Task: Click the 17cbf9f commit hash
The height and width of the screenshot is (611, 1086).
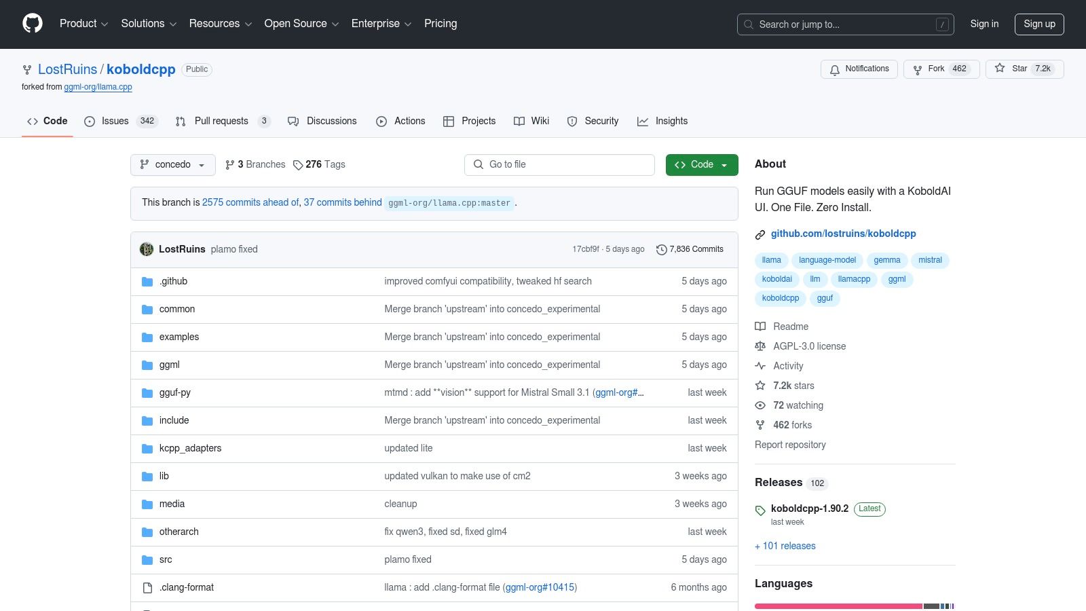Action: (x=586, y=250)
